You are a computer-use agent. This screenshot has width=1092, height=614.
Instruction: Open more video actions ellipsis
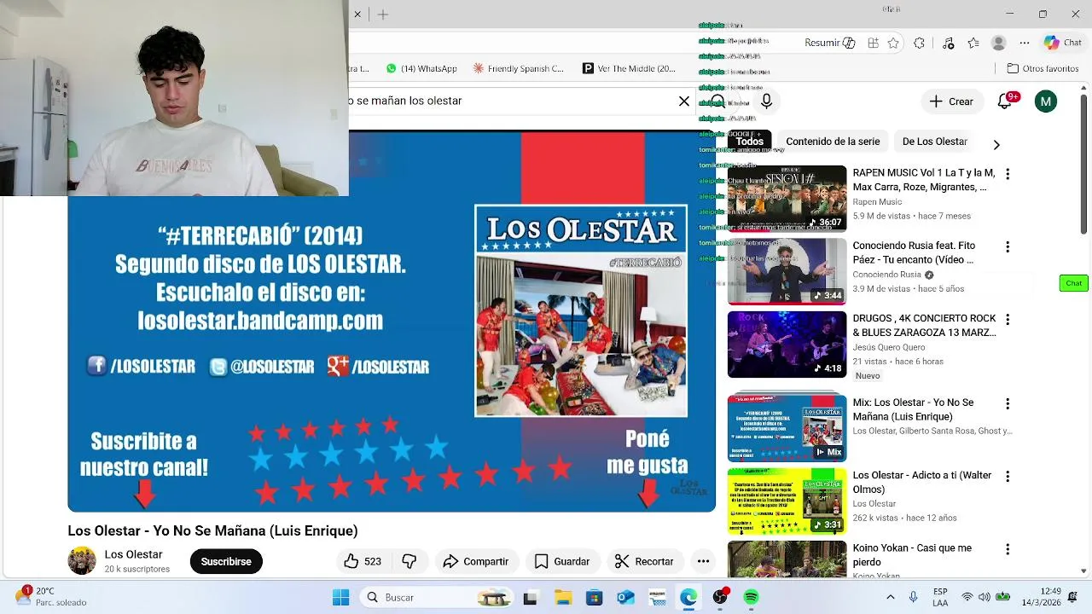click(x=703, y=561)
